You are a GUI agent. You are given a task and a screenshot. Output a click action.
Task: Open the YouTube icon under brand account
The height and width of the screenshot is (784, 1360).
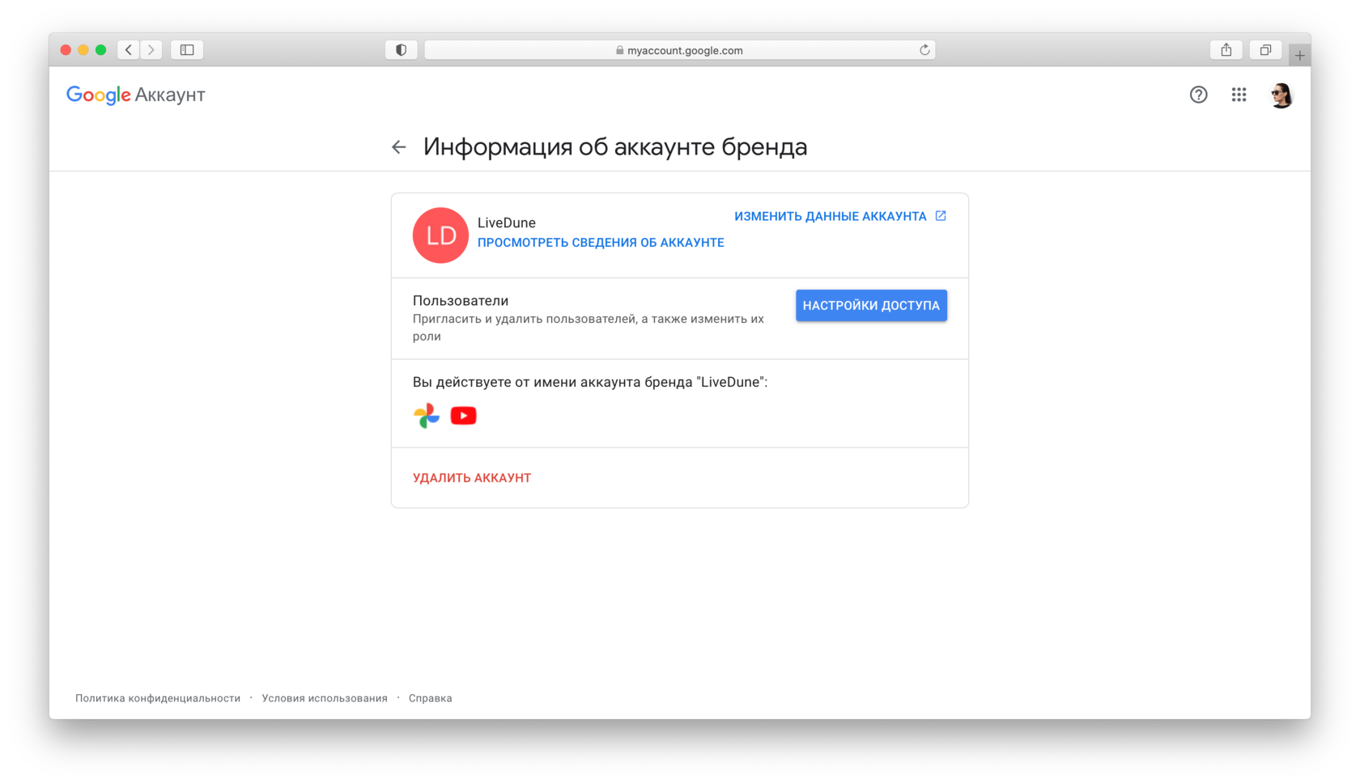click(x=463, y=415)
